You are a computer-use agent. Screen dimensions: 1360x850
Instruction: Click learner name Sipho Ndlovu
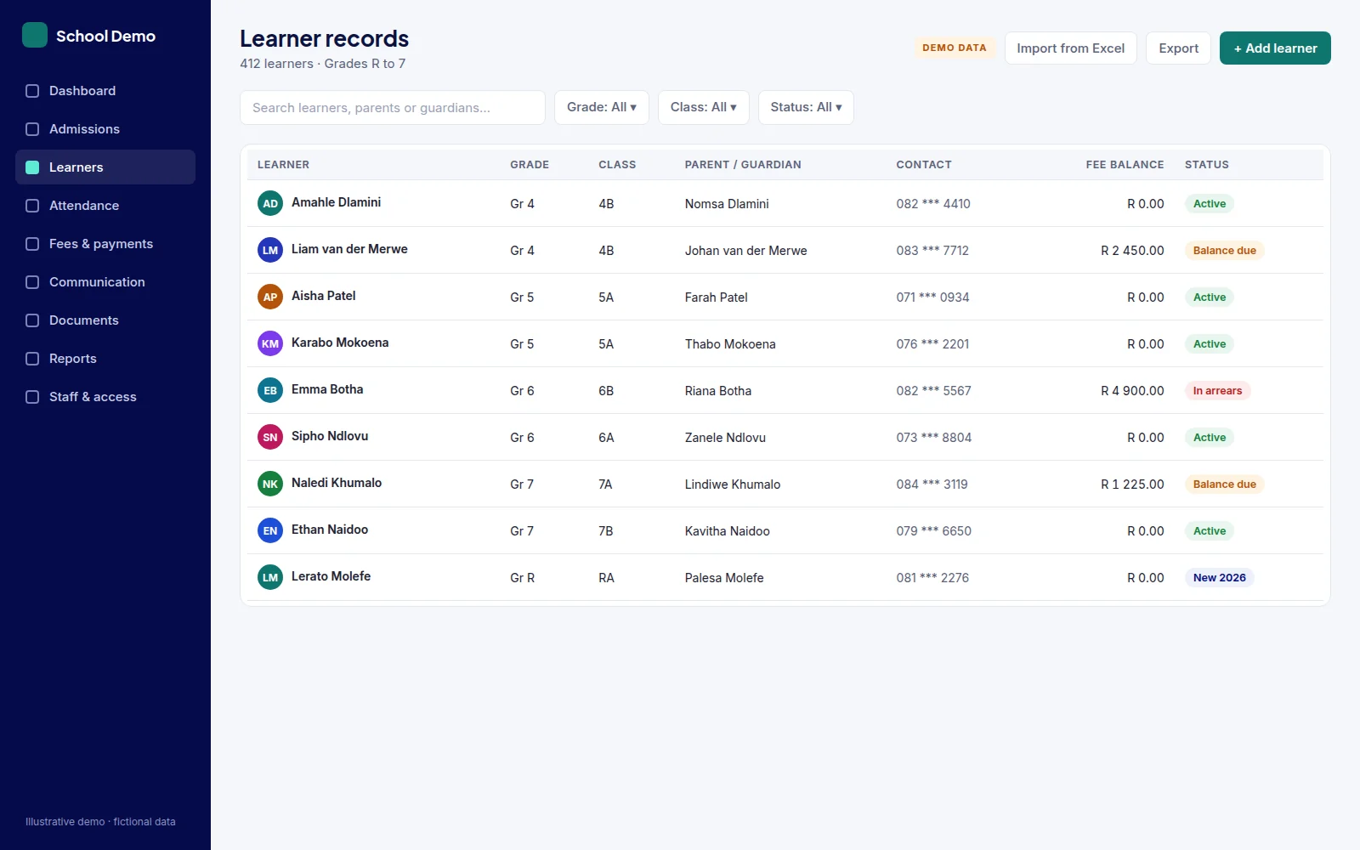point(330,436)
